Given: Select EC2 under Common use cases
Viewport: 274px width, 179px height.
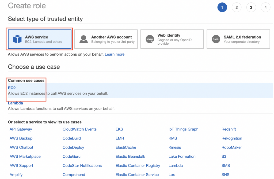Looking at the screenshot, I should (12, 88).
